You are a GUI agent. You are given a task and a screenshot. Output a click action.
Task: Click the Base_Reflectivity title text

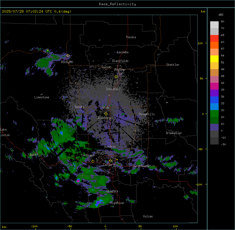(117, 4)
